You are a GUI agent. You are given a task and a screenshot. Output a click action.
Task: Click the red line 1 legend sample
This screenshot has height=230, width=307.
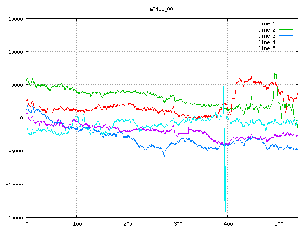(x=285, y=23)
